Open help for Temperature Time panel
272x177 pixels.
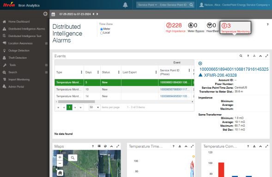click(174, 146)
